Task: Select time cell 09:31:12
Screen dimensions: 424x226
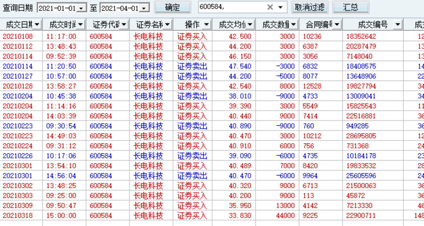Action: tap(61, 146)
